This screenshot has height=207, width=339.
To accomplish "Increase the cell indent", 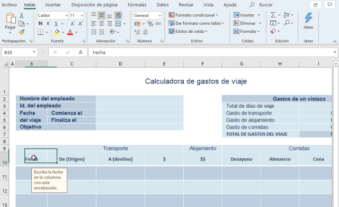I will (x=101, y=32).
